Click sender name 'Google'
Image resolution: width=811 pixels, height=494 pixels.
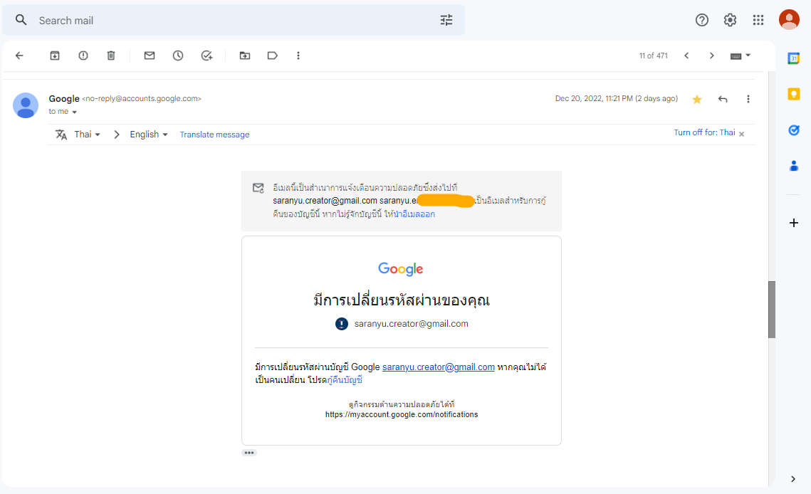click(64, 98)
